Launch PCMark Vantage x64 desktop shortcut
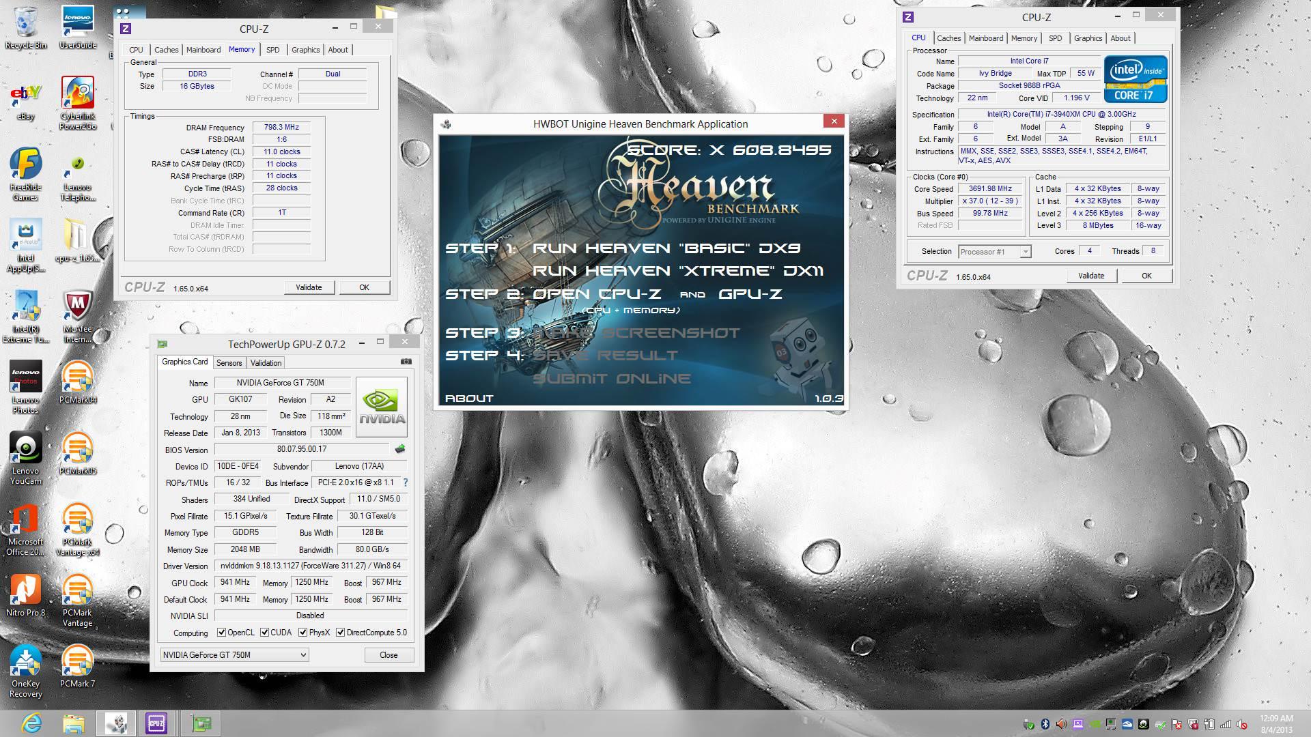This screenshot has height=737, width=1311. pyautogui.click(x=77, y=530)
